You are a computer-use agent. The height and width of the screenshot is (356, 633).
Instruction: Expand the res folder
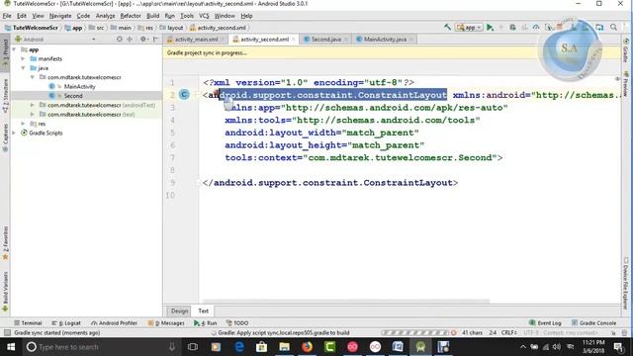tap(24, 124)
